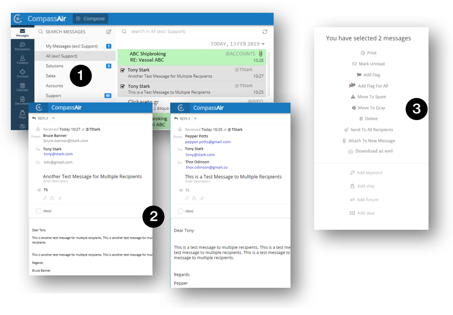Viewport: 453px width, 315px height.
Task: Choose Add deal in the actions menu
Action: [362, 213]
